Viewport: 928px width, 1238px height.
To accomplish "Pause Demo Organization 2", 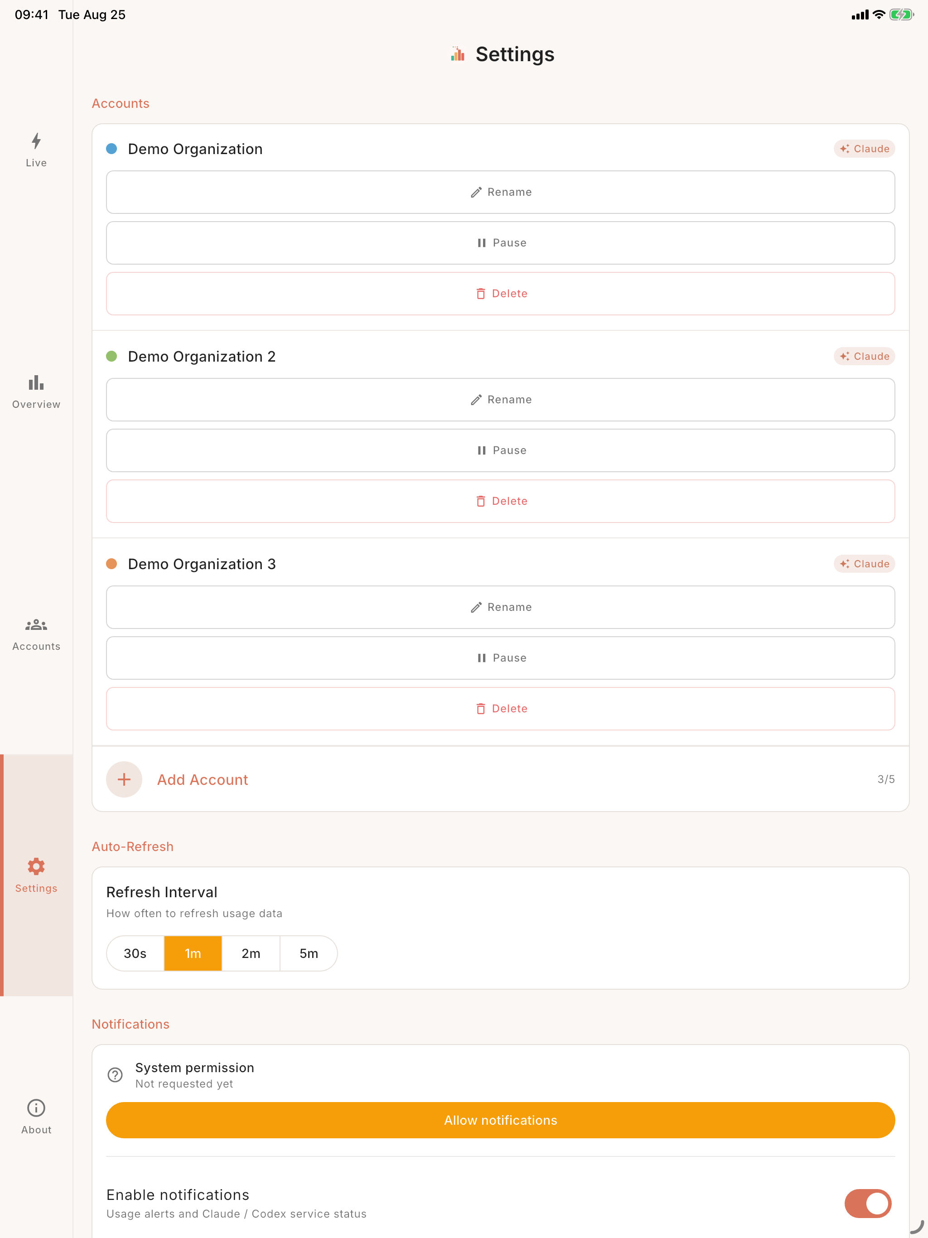I will 500,450.
